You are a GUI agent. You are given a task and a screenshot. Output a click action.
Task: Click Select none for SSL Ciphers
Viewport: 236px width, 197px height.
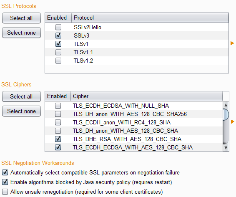[x=21, y=111]
